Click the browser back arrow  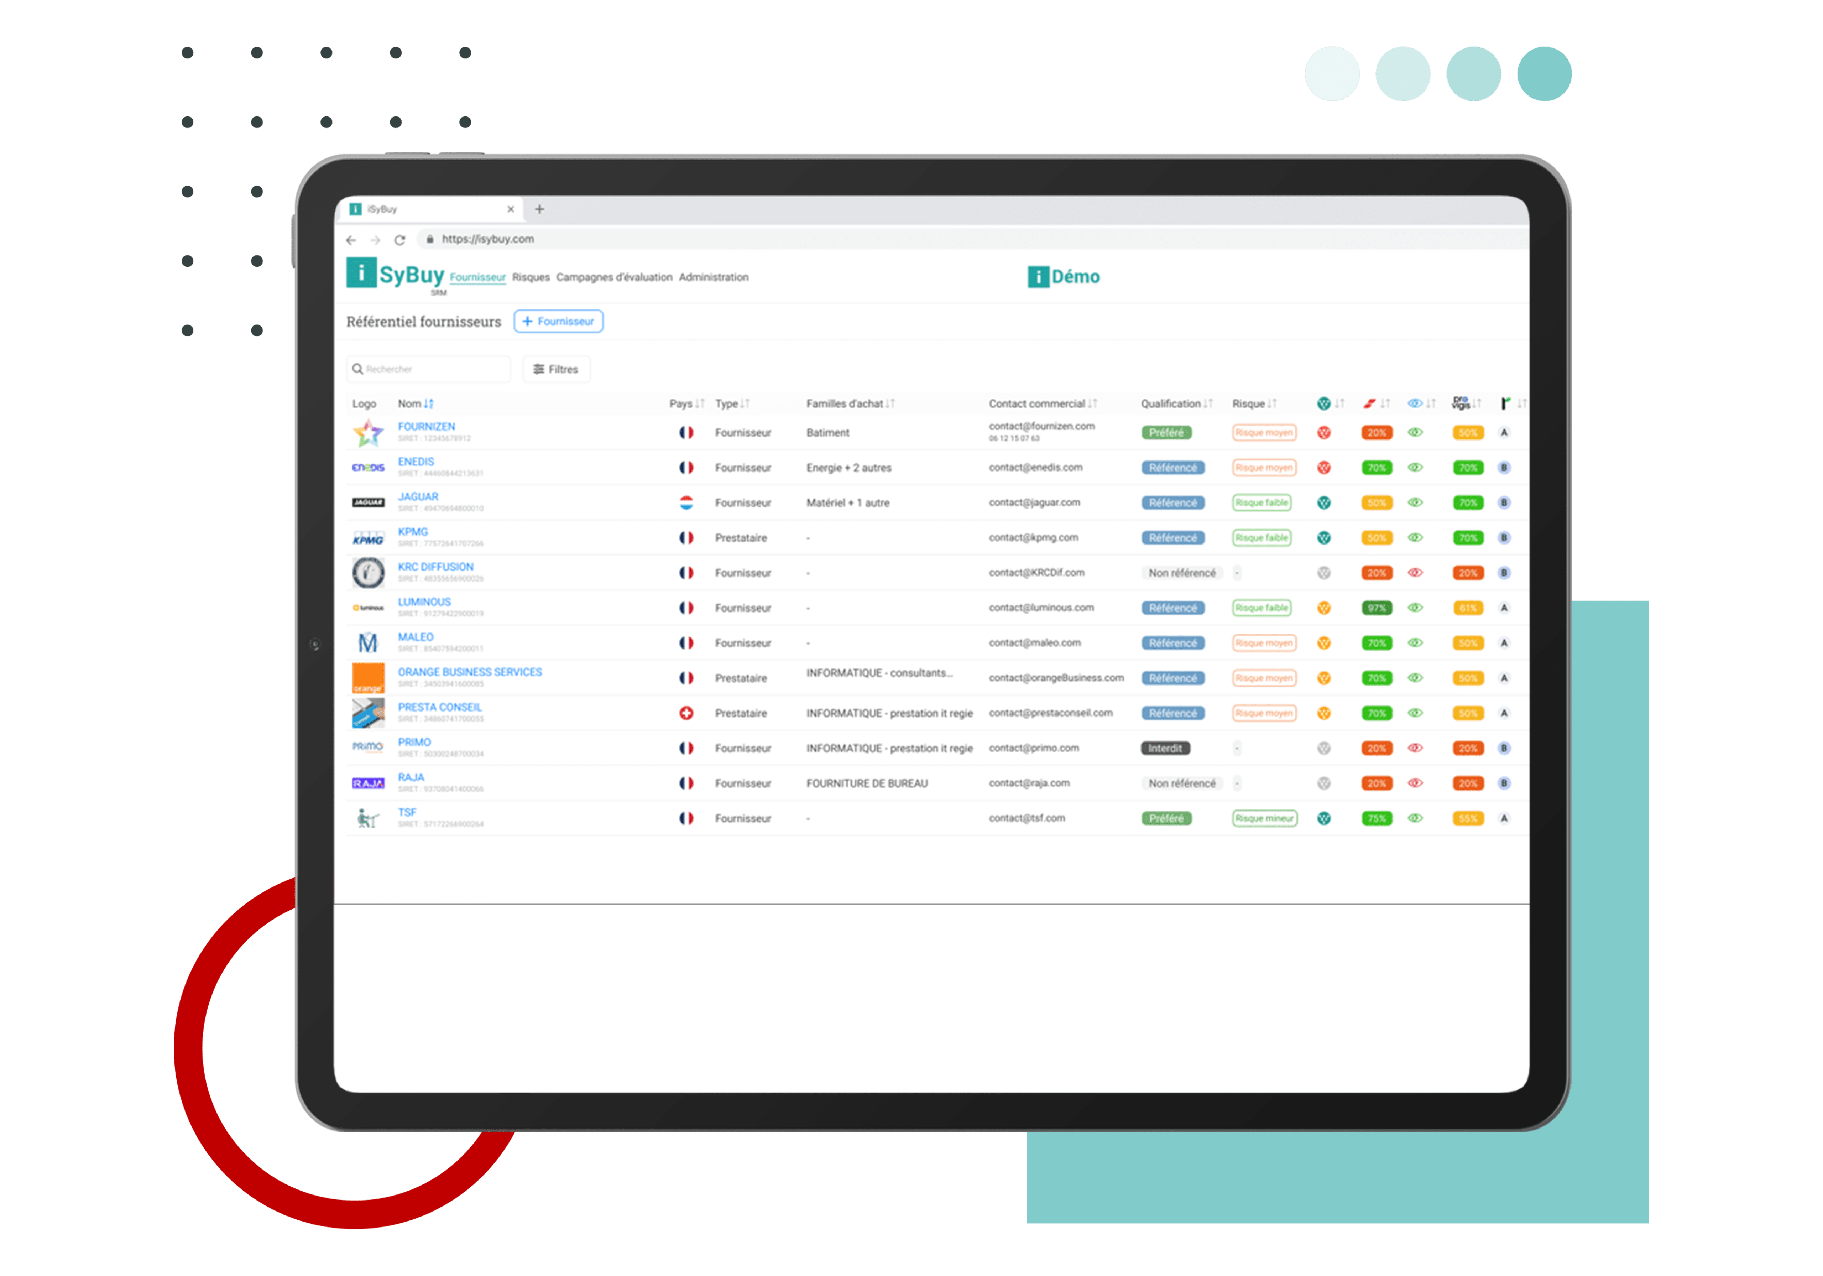351,240
